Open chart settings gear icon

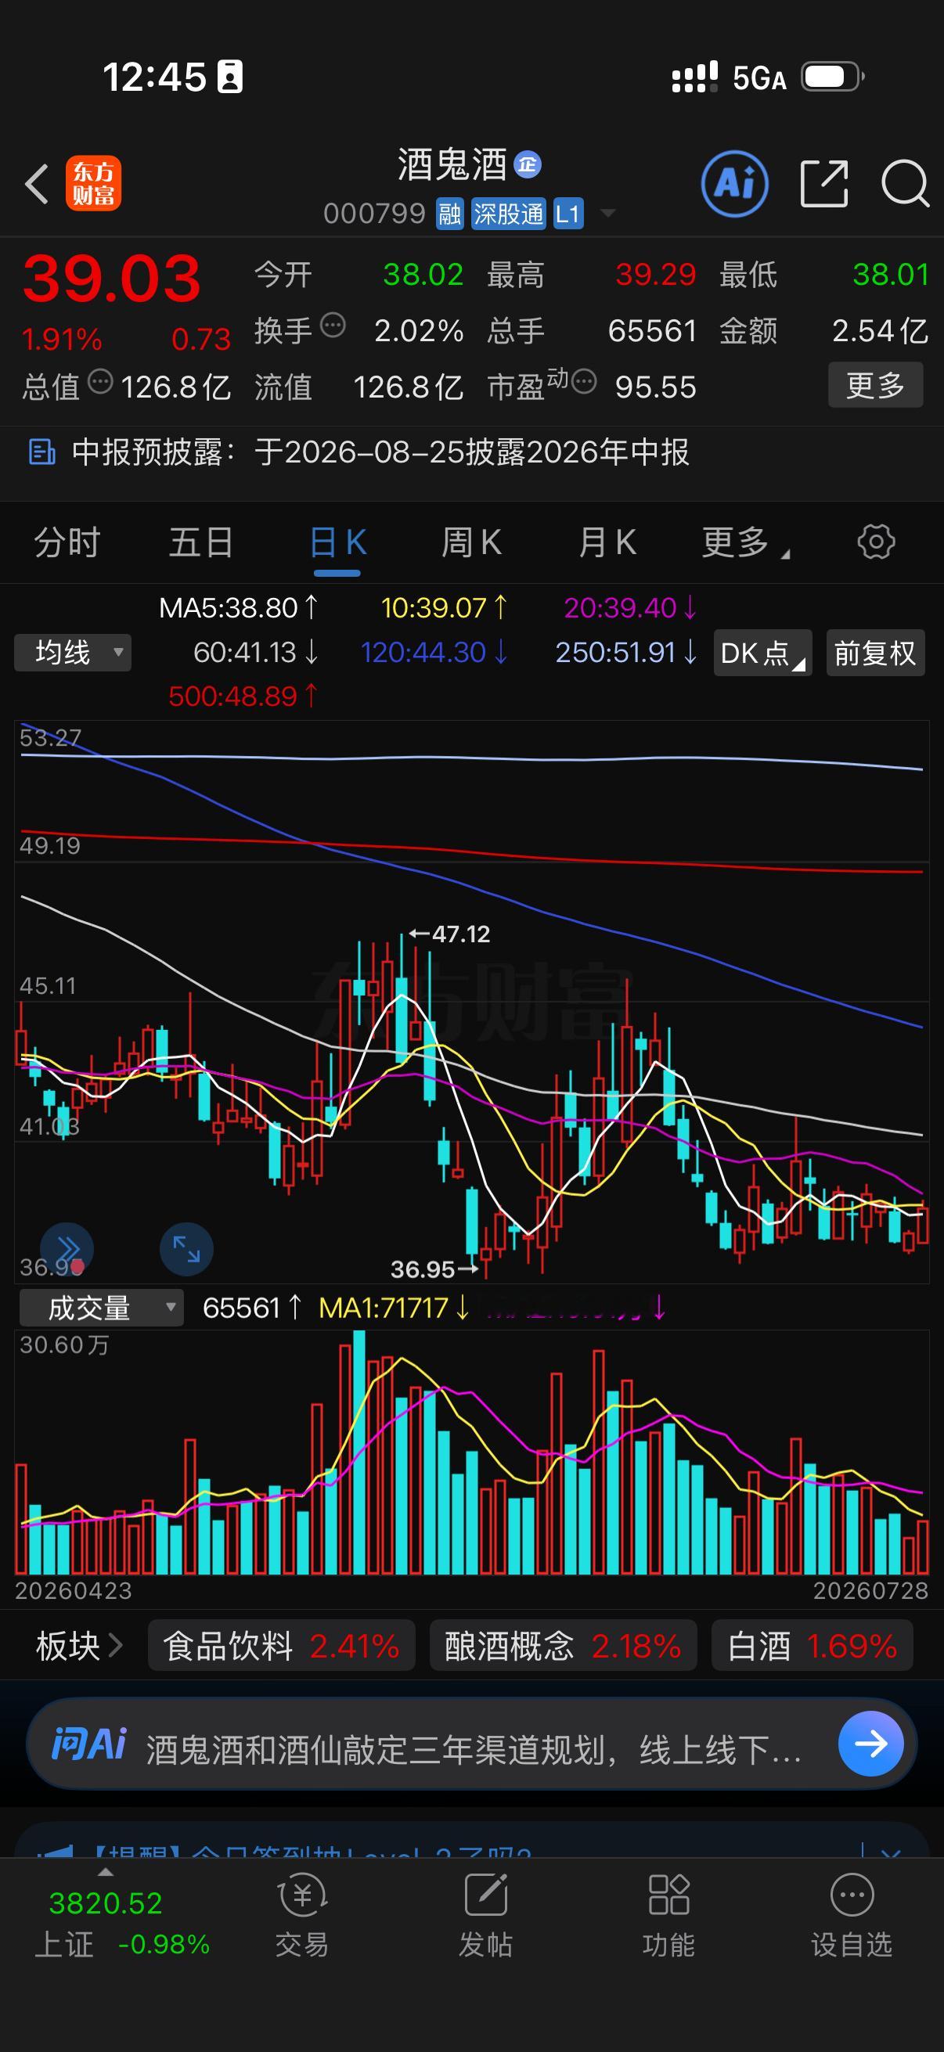point(876,542)
